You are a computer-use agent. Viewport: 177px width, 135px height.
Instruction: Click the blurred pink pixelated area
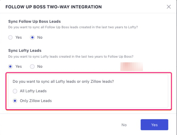[132, 67]
